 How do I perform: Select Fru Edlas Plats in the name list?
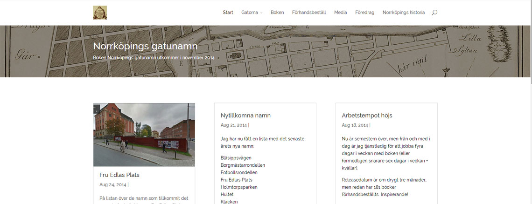click(237, 180)
